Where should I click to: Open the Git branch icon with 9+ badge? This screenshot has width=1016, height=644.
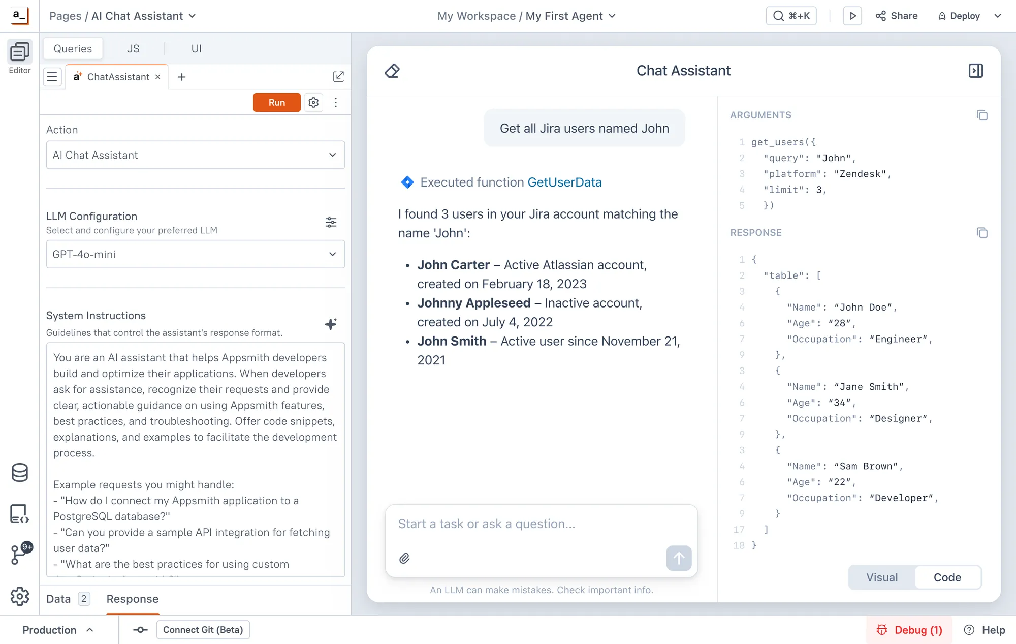pos(21,553)
